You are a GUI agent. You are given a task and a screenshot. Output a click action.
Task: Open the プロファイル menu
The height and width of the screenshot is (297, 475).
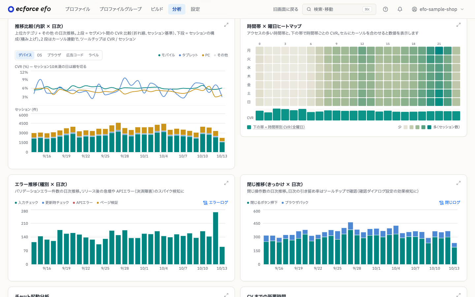pos(78,9)
